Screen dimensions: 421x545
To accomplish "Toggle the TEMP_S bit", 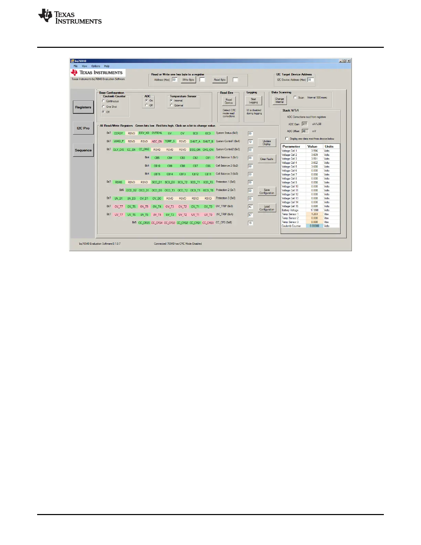I will [x=170, y=141].
